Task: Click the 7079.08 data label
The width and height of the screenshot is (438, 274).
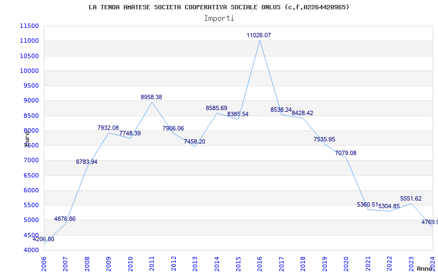Action: point(346,153)
